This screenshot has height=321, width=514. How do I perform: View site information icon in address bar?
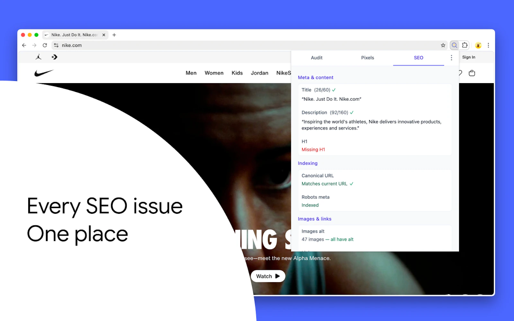pyautogui.click(x=56, y=45)
